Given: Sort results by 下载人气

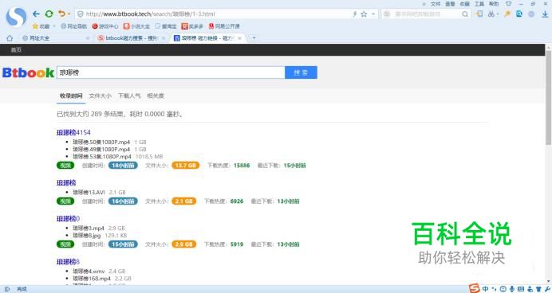Looking at the screenshot, I should click(x=129, y=96).
